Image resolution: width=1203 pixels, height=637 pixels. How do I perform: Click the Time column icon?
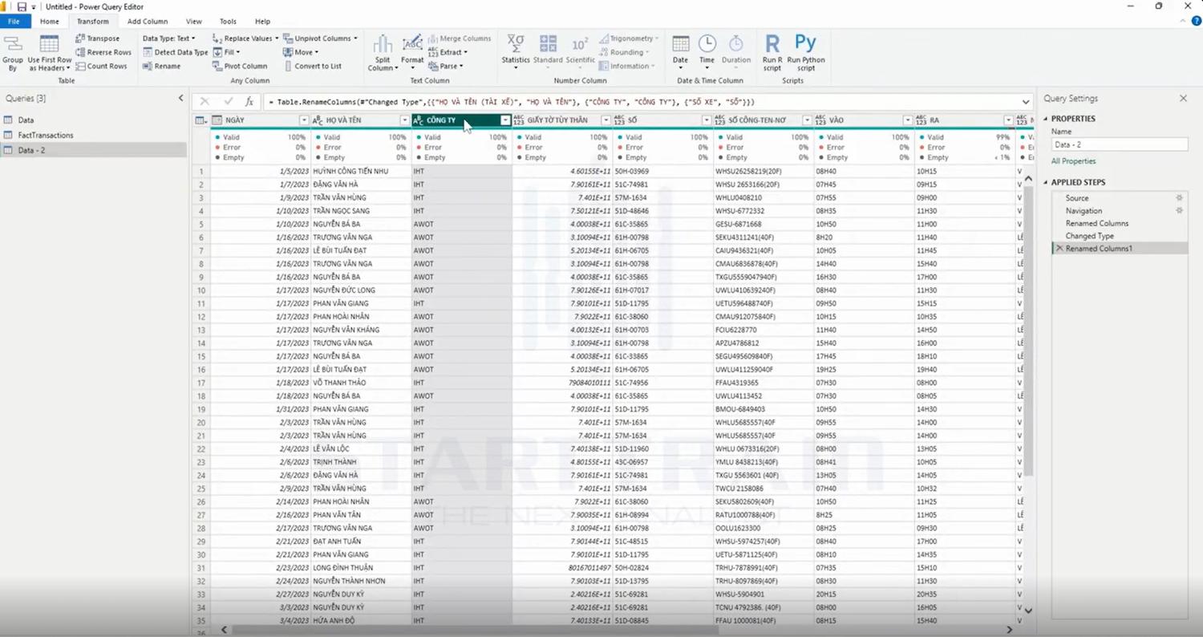point(707,43)
